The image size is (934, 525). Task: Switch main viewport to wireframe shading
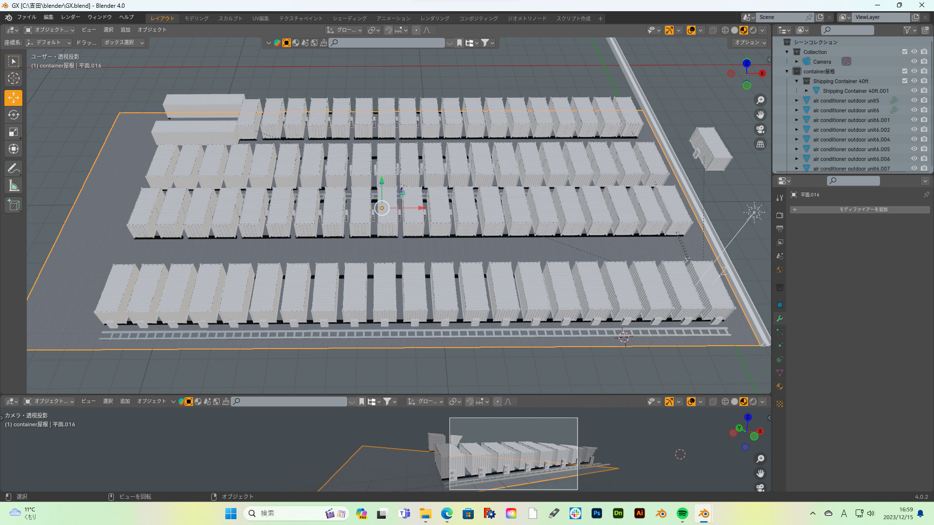coord(725,30)
